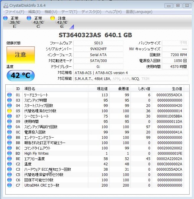Open the 言語(Language) menu

click(139, 12)
